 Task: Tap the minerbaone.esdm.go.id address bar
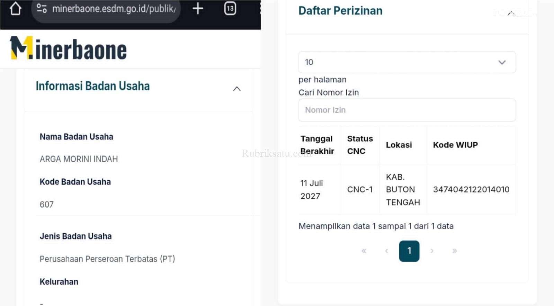coord(114,9)
